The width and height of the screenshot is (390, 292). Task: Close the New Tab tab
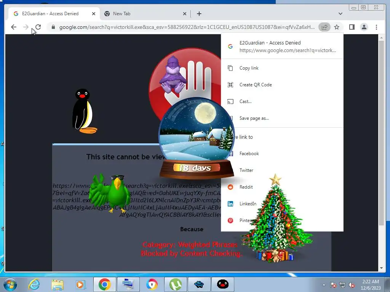click(185, 14)
